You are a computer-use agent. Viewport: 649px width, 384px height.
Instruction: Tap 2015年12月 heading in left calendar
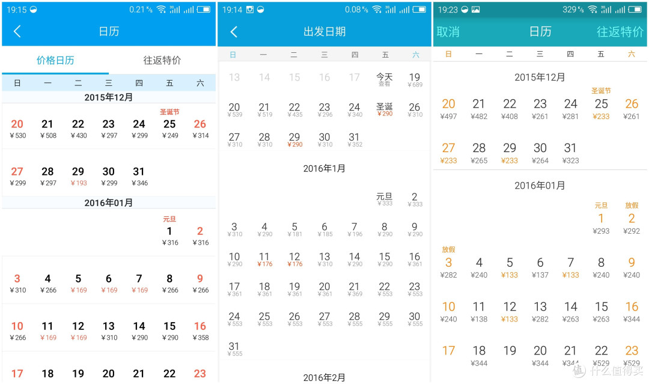click(108, 97)
